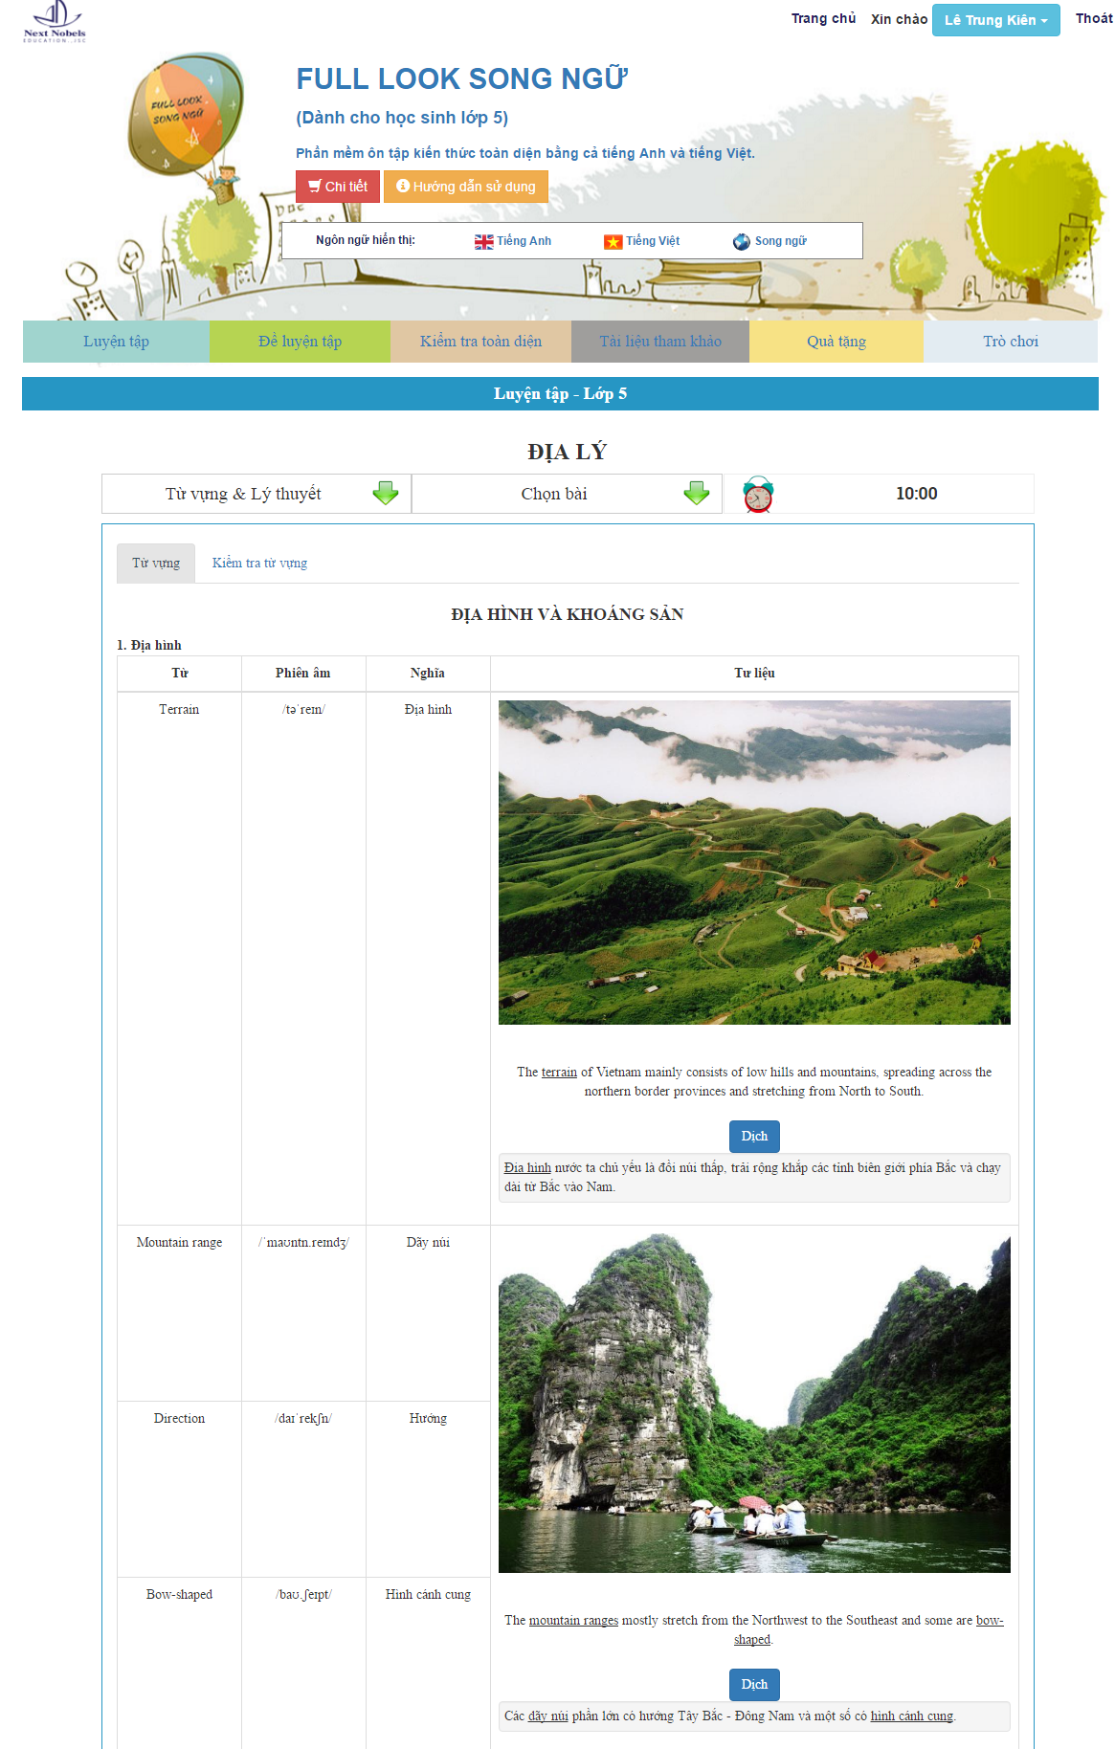Open the Đề luyện tập menu tab
This screenshot has height=1749, width=1115.
[x=300, y=342]
